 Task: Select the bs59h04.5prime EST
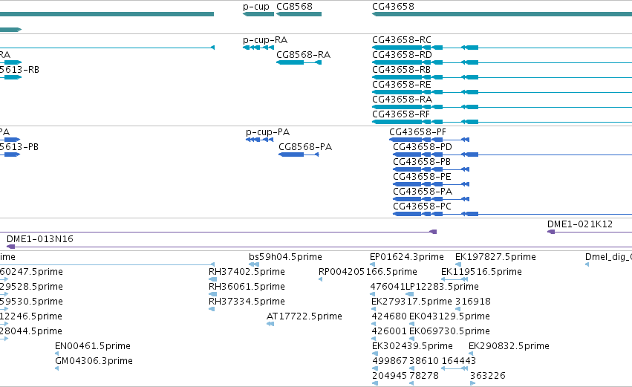pos(285,257)
